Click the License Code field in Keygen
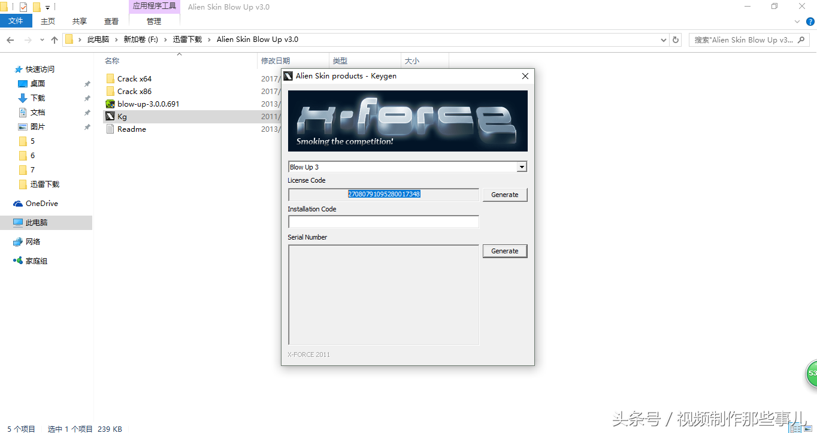817x433 pixels. 383,195
